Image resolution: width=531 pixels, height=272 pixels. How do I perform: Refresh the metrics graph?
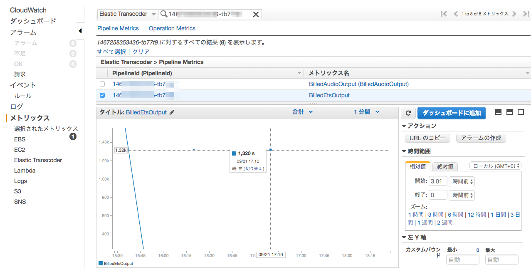pyautogui.click(x=408, y=113)
